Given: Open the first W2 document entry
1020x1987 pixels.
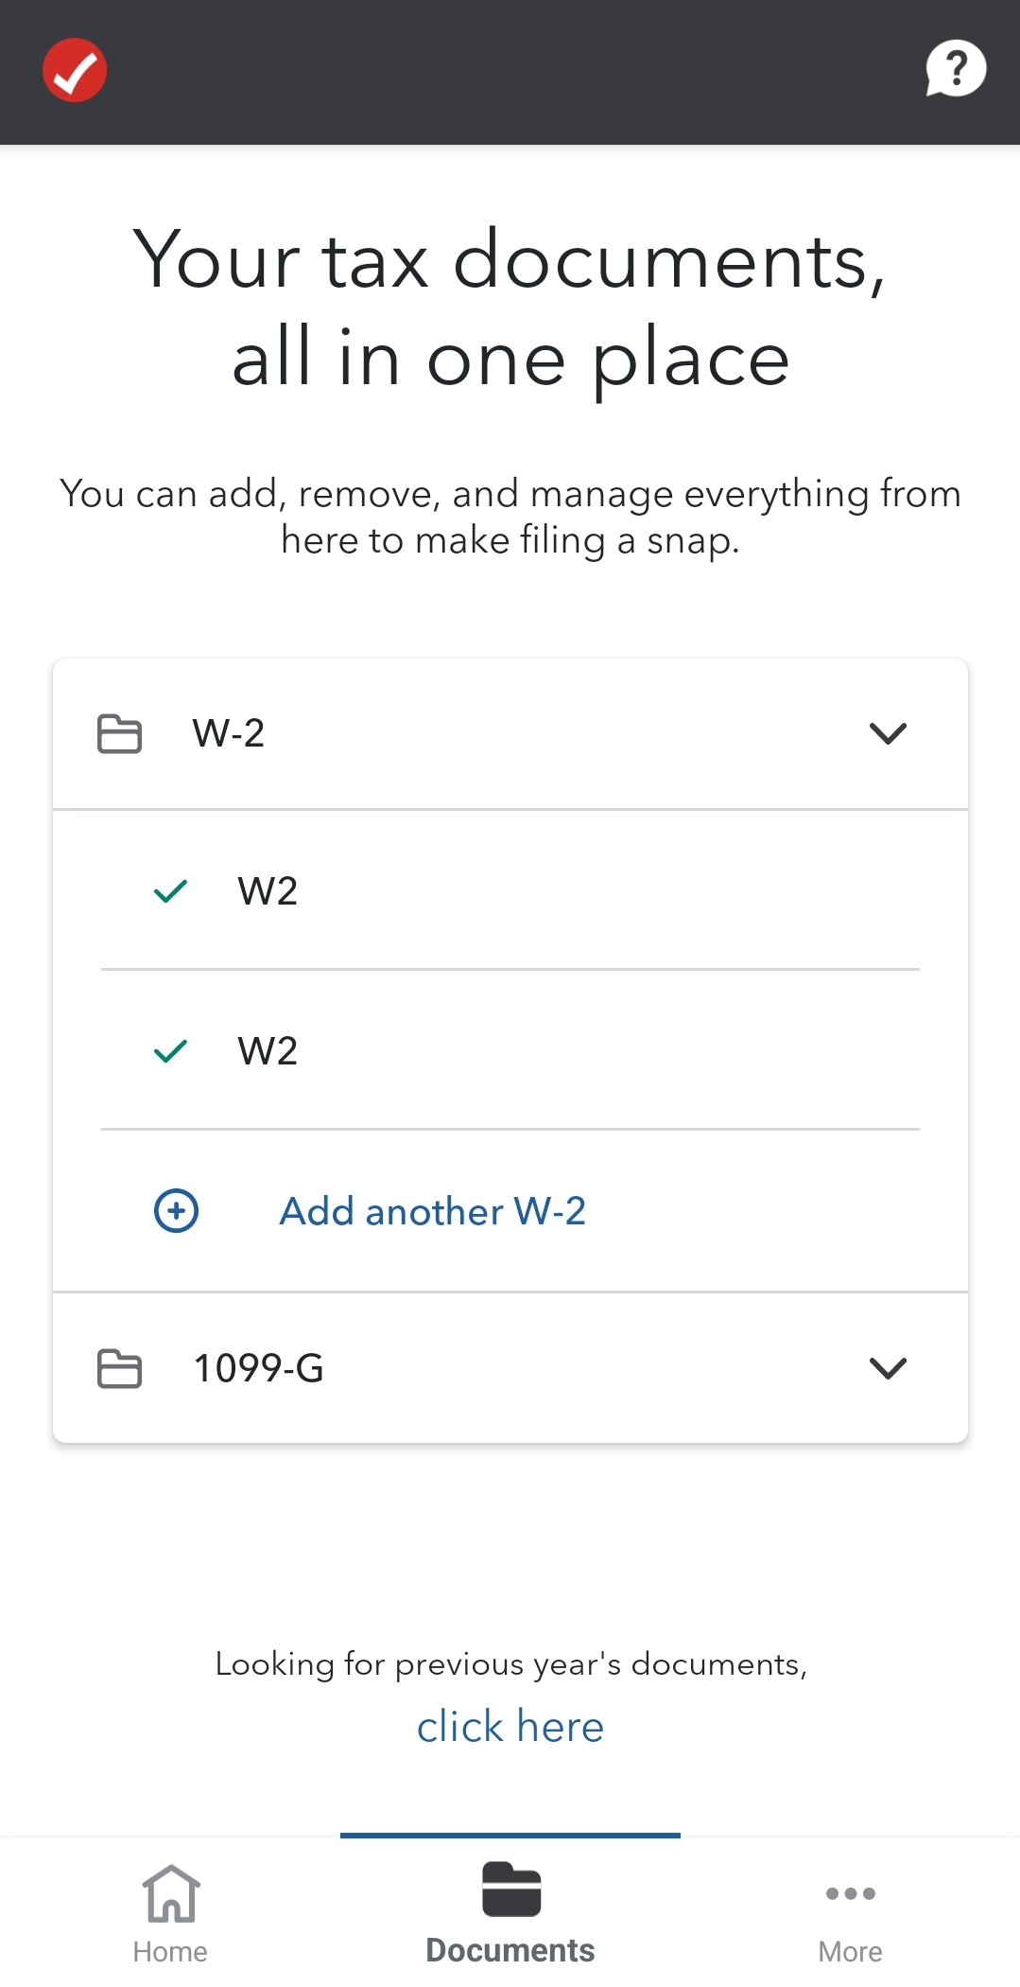Looking at the screenshot, I should [x=268, y=891].
